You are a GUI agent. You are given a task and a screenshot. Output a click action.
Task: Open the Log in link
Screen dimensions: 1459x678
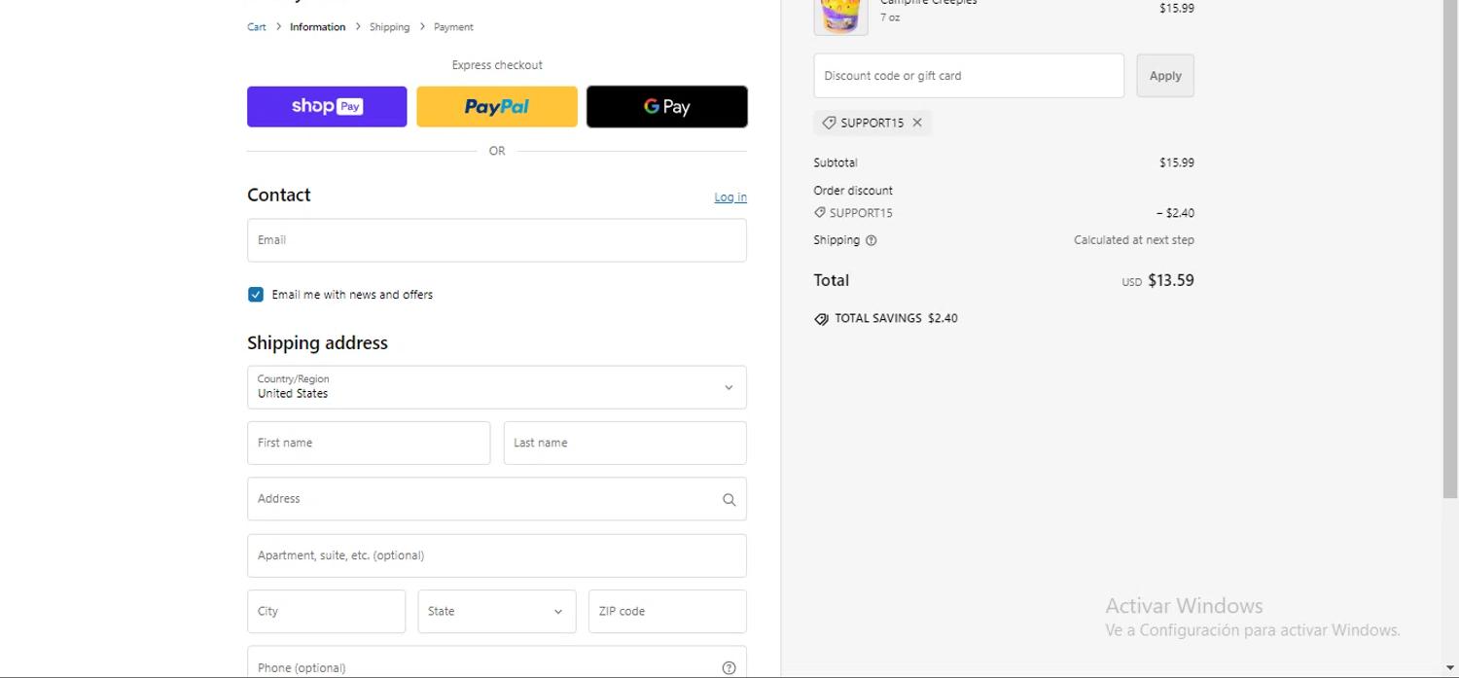click(x=730, y=197)
